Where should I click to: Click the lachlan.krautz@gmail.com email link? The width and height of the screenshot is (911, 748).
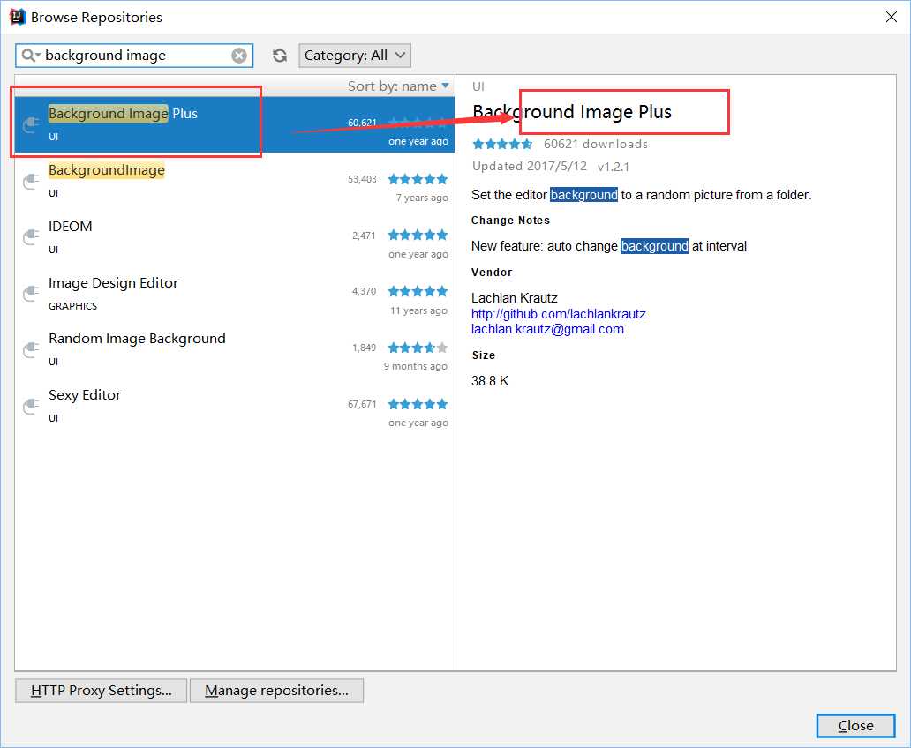(x=547, y=329)
